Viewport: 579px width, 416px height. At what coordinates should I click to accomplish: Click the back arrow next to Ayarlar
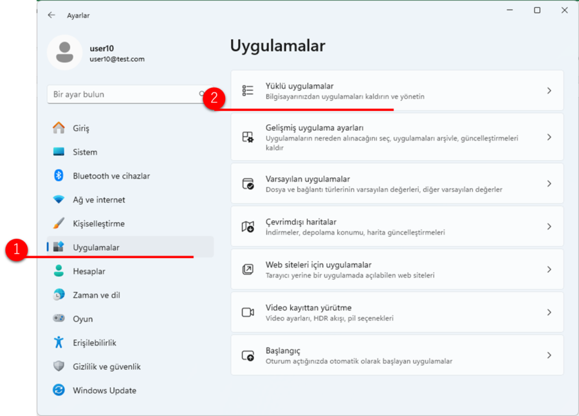coord(51,15)
